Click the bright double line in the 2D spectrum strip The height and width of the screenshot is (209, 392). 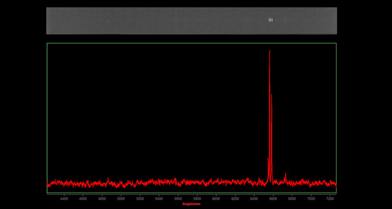click(x=270, y=20)
